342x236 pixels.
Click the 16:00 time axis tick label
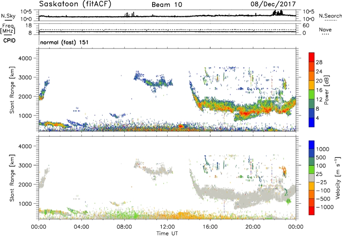210,227
